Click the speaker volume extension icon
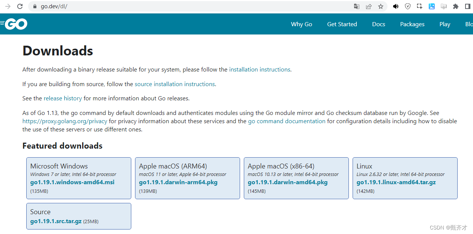The width and height of the screenshot is (473, 234). 396,6
